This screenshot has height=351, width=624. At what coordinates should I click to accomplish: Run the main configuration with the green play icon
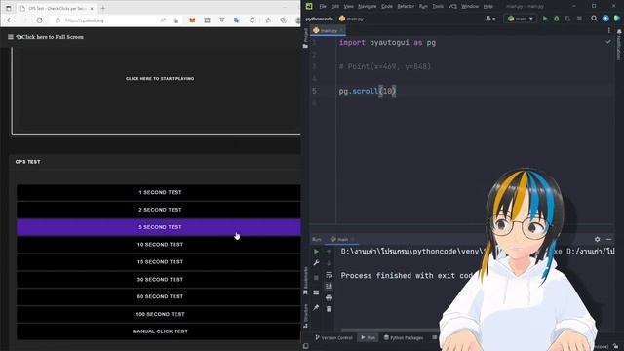[x=545, y=19]
